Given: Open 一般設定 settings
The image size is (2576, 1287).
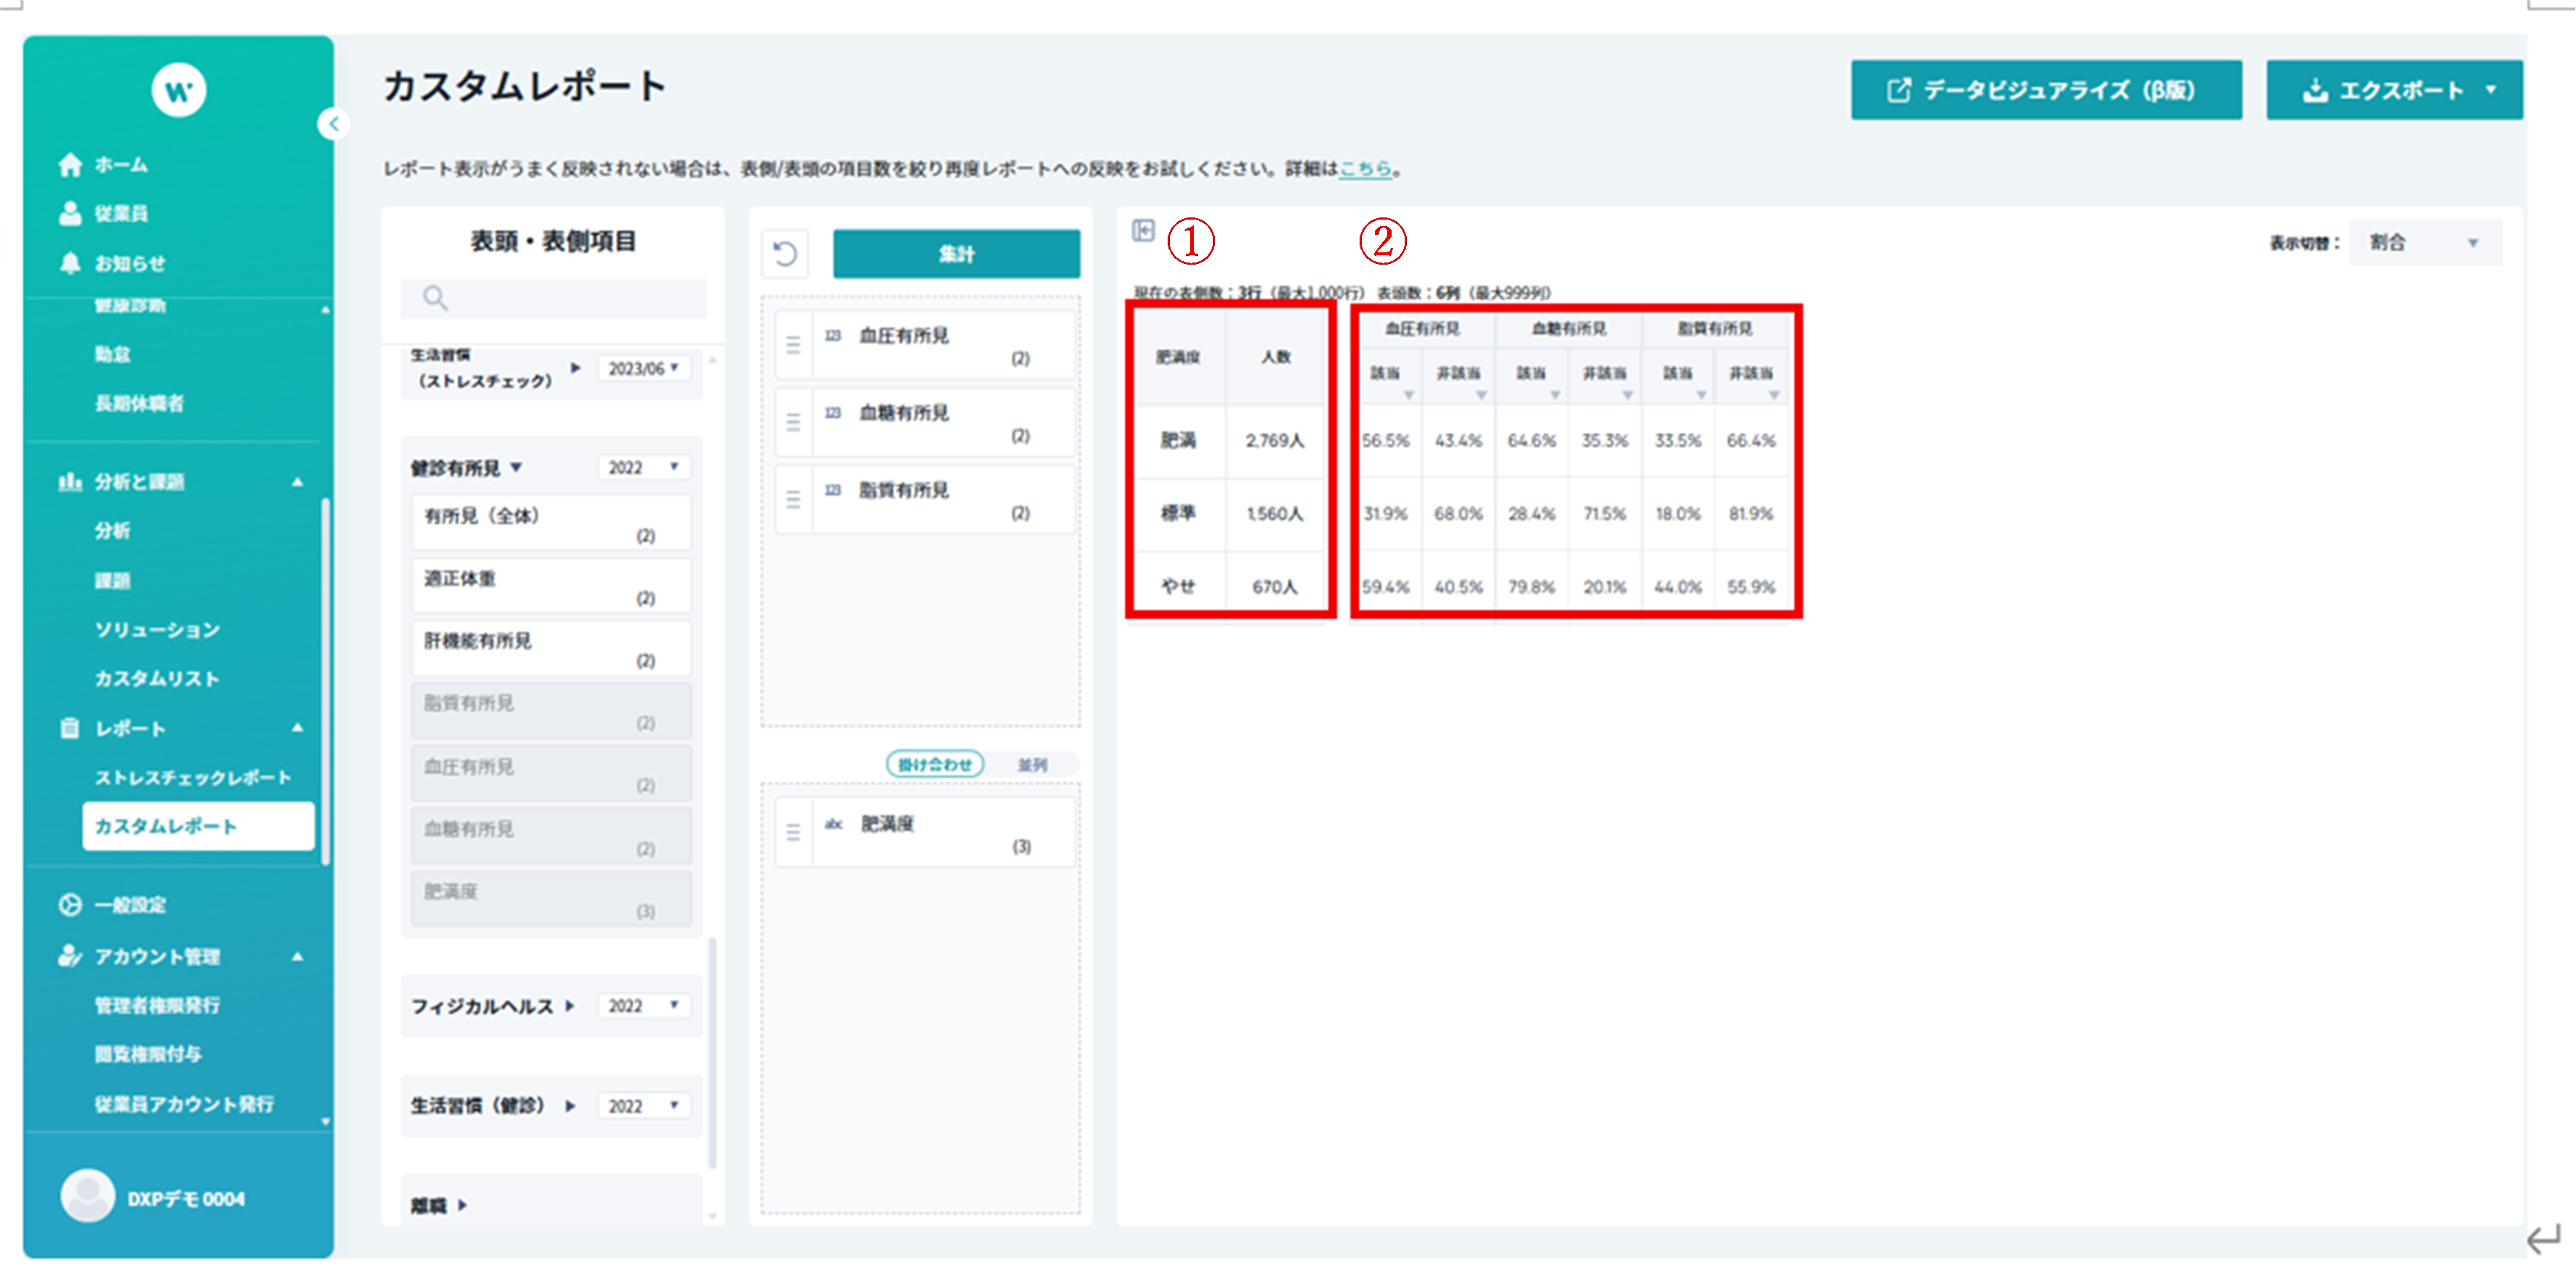Looking at the screenshot, I should 130,905.
